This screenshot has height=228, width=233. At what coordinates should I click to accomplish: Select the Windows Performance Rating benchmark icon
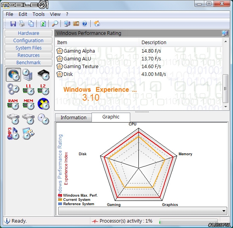13,75
